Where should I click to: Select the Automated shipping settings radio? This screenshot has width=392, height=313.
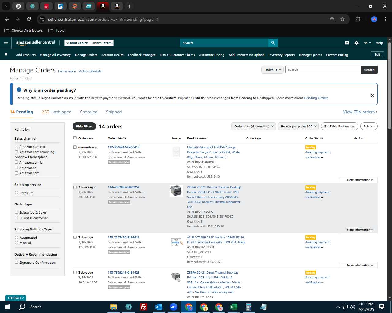(x=17, y=238)
